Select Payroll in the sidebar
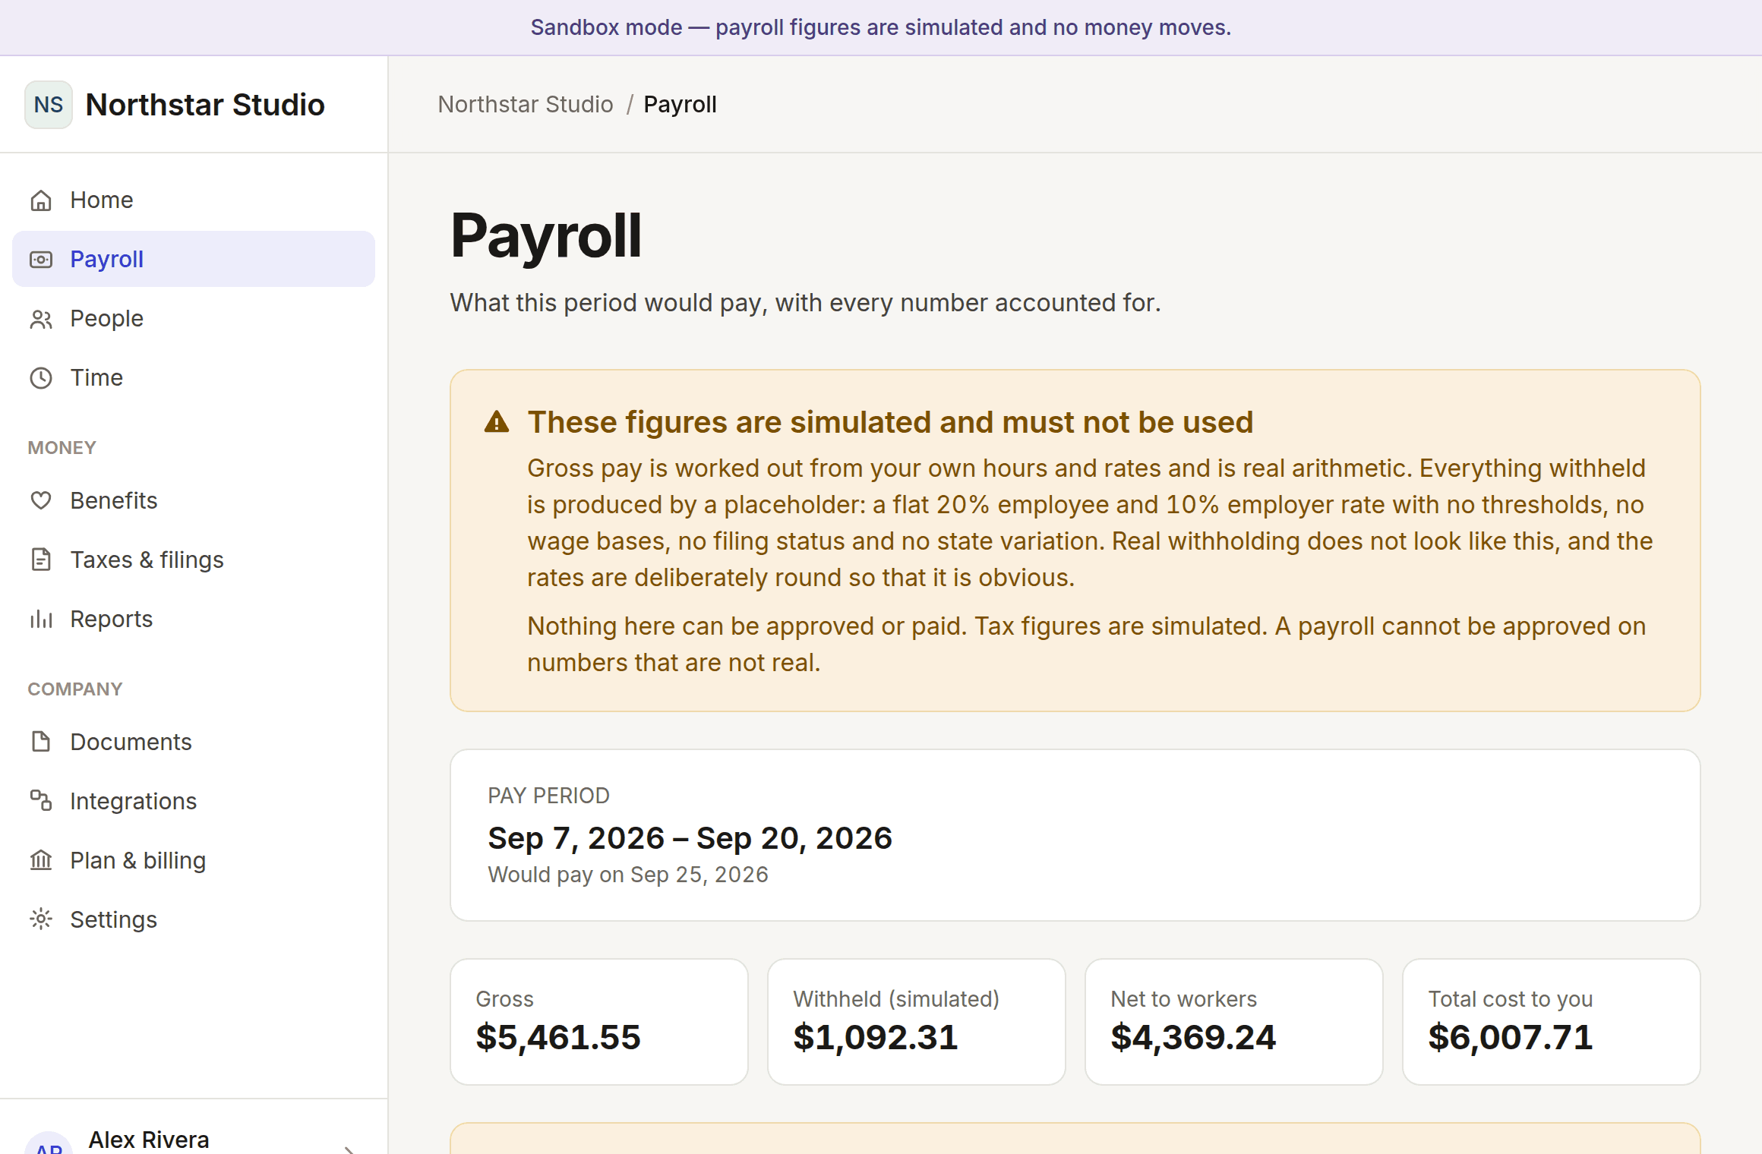Image resolution: width=1762 pixels, height=1154 pixels. coord(194,260)
